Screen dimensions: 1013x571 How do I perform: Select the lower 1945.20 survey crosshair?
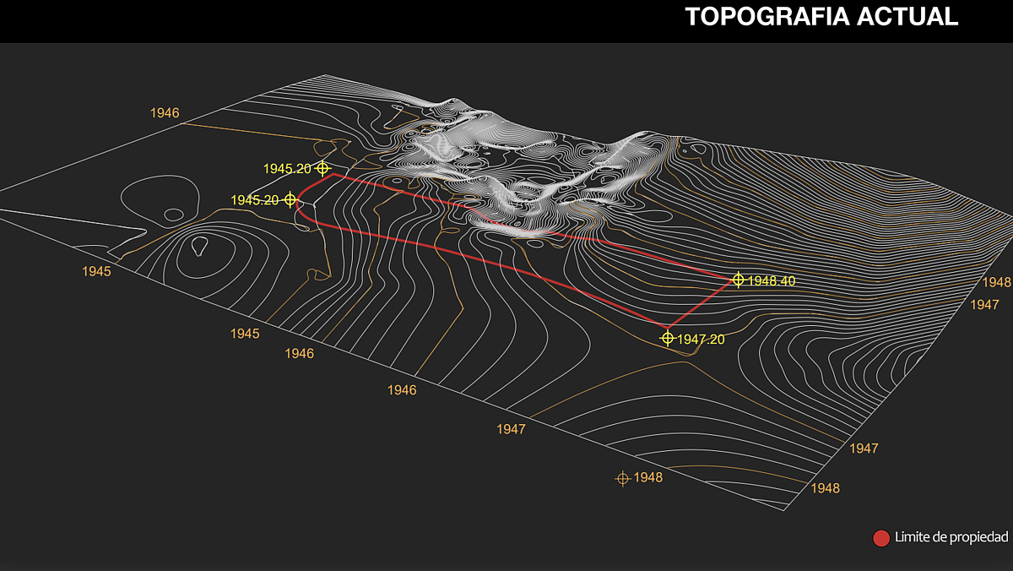[290, 199]
